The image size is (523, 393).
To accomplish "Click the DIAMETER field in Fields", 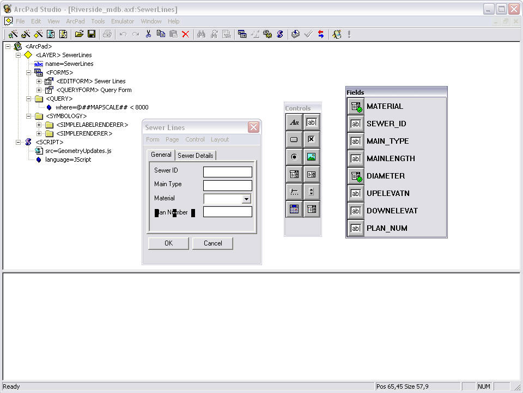I will (397, 176).
